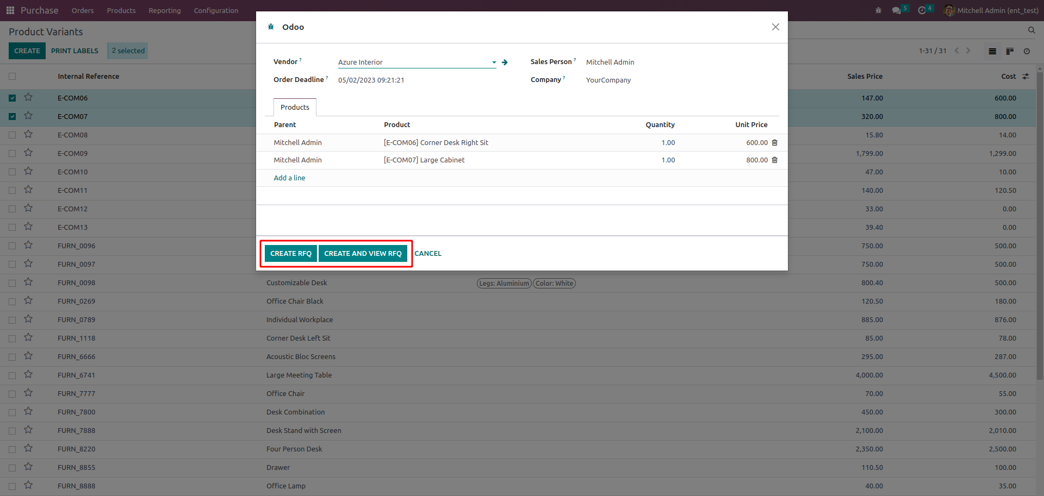Sort by Sales Price column header
Screen dimensions: 1044x496
tap(865, 77)
